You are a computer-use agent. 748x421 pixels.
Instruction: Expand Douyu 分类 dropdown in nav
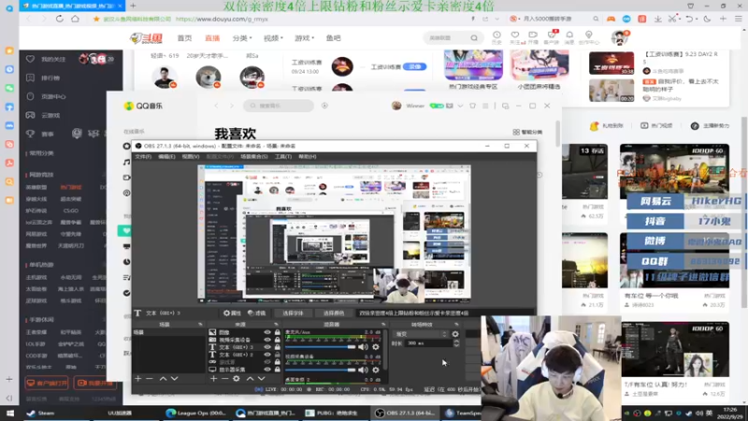(242, 38)
